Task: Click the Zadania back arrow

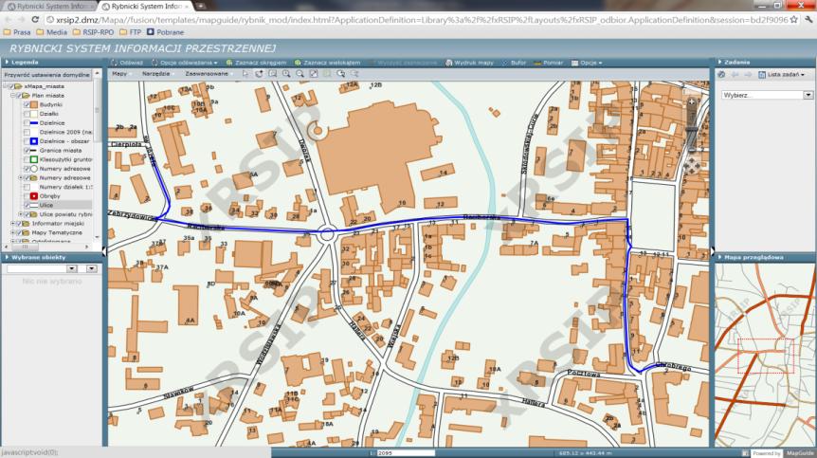Action: 735,75
